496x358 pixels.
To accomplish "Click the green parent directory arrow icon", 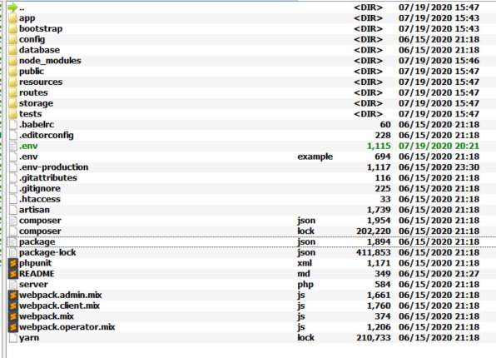I will pyautogui.click(x=12, y=7).
